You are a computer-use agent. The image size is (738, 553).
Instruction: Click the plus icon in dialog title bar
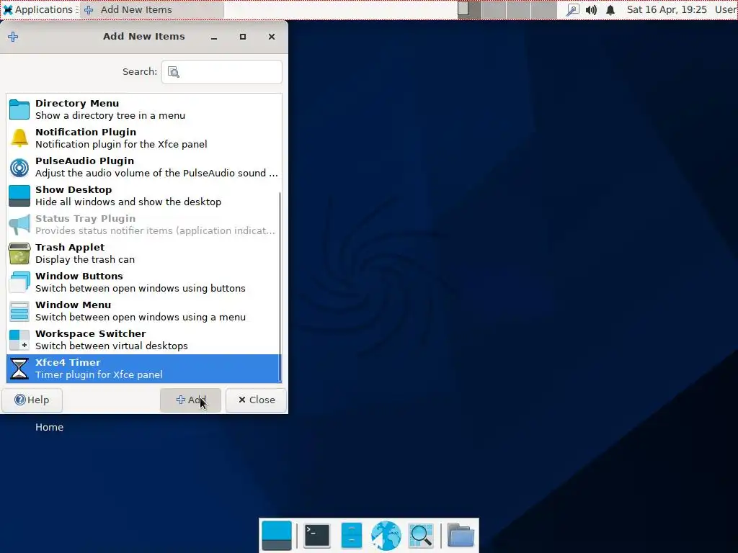[x=13, y=37]
